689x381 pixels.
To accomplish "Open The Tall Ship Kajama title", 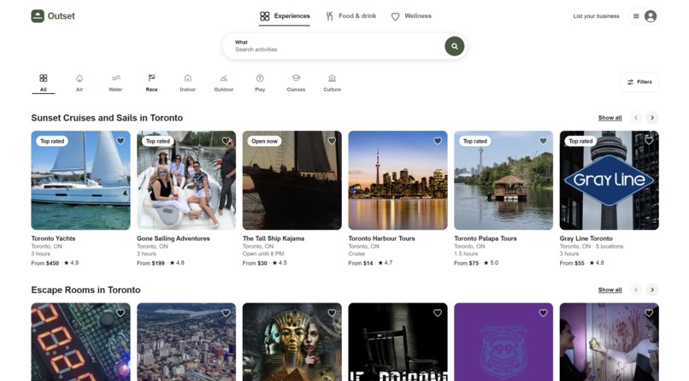I will pos(274,238).
